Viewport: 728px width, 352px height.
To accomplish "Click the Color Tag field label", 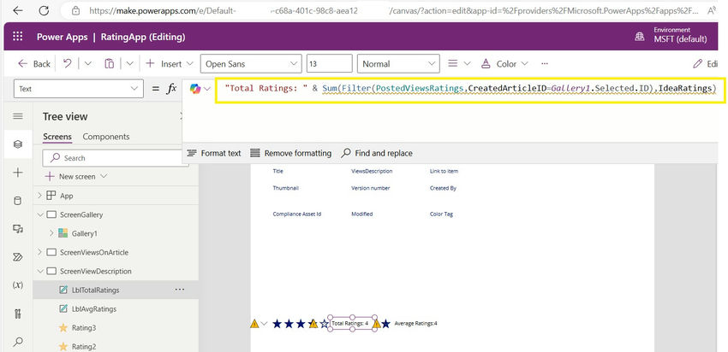I will pyautogui.click(x=441, y=214).
